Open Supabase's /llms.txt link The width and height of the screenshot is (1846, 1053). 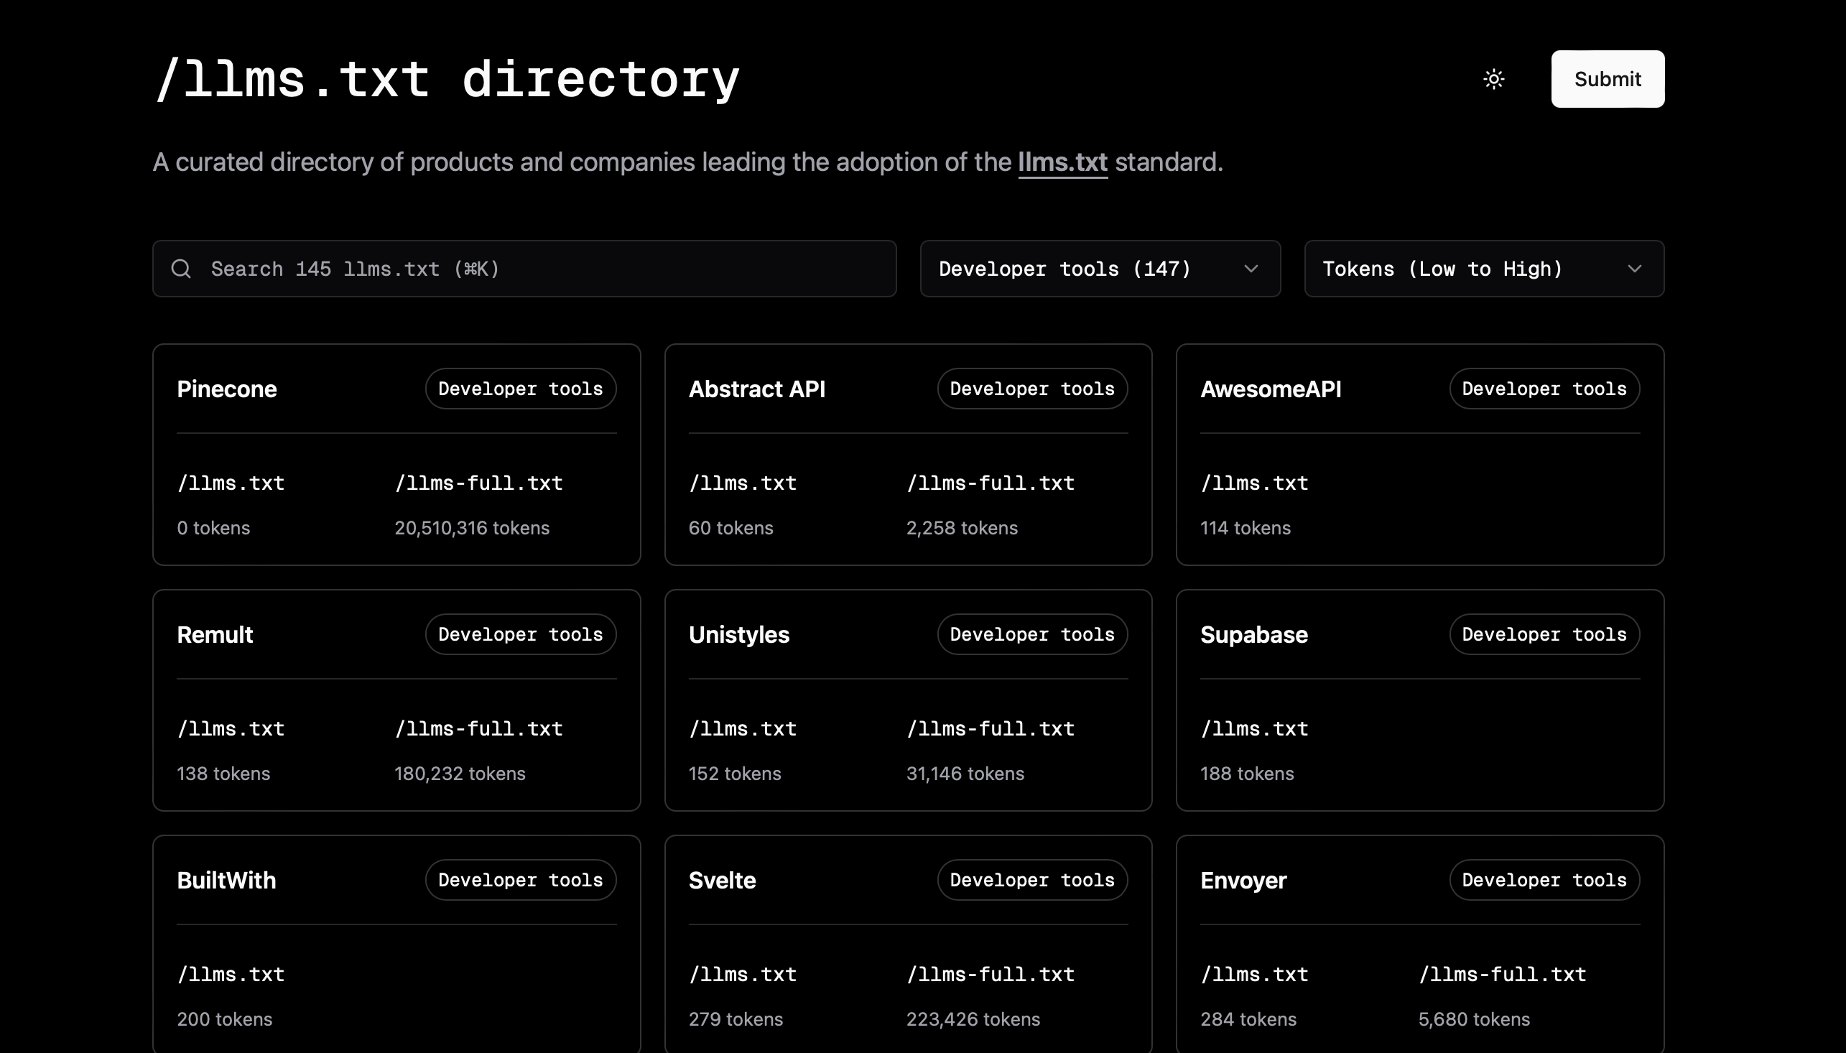[1254, 729]
